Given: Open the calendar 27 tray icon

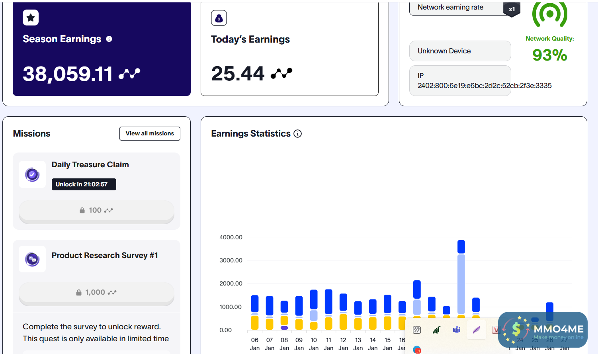Looking at the screenshot, I should (417, 330).
